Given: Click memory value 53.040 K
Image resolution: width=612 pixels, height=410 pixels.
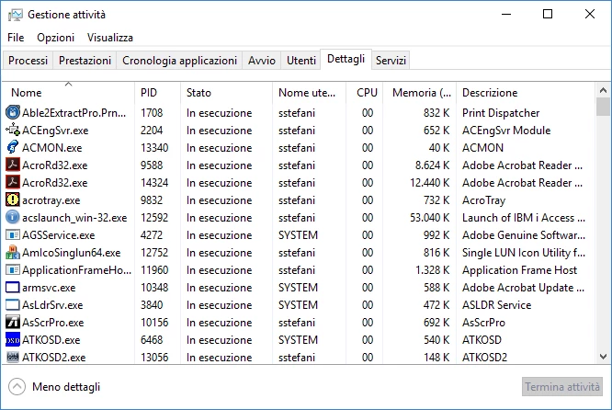Looking at the screenshot, I should 430,218.
